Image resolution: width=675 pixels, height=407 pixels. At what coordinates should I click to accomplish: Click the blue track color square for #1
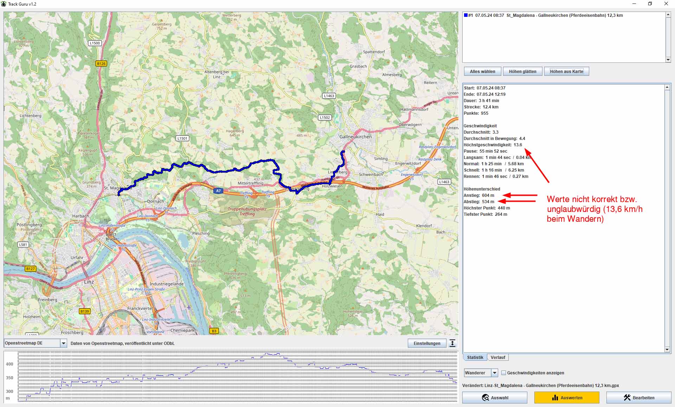tap(465, 15)
